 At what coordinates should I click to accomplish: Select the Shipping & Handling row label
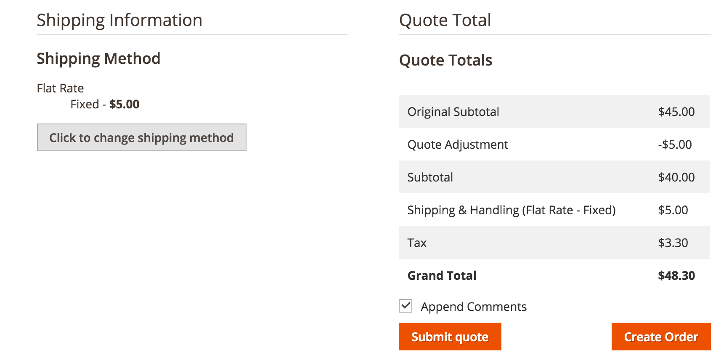pyautogui.click(x=511, y=210)
